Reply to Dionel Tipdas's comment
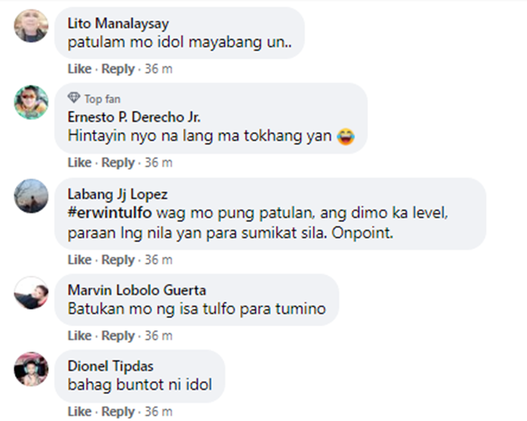Screen dimensions: 527x421 point(118,412)
